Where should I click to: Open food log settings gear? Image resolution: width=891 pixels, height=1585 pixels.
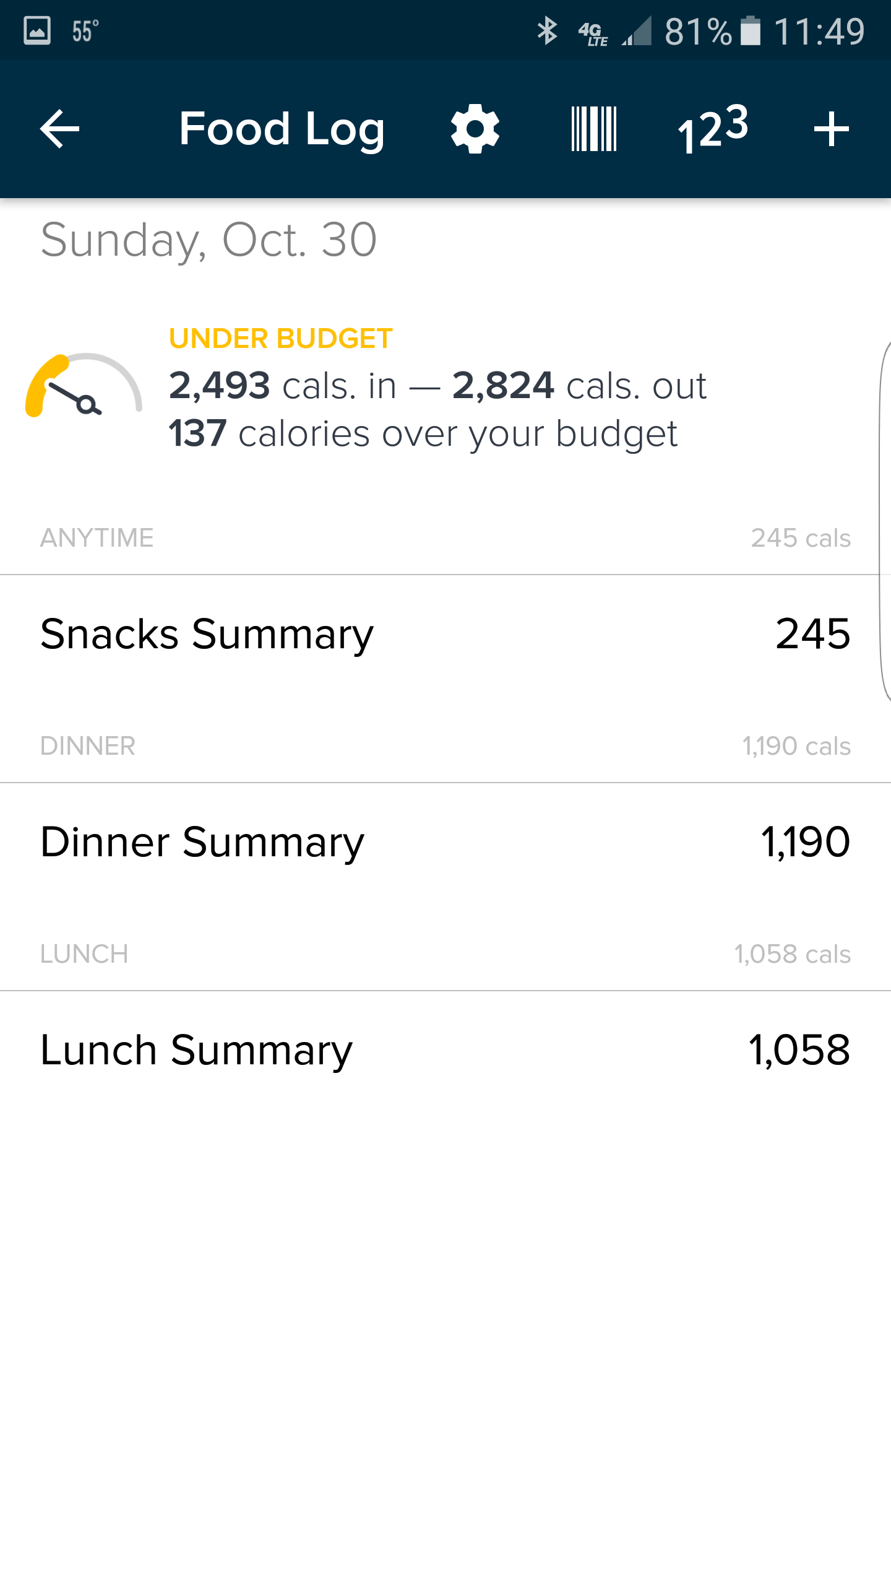tap(475, 129)
